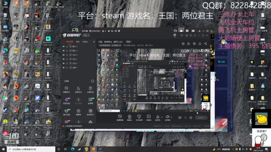Toggle the lock on 全屏 1 layer
Viewport: 271px width, 152px height.
click(67, 68)
